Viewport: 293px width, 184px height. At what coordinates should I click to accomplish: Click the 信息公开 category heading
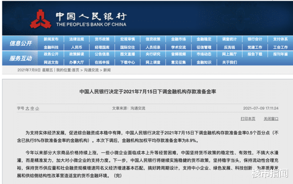coord(21,43)
